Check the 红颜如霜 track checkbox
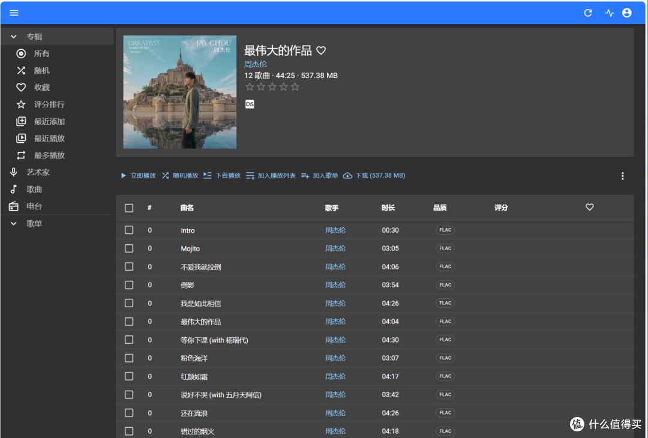This screenshot has width=648, height=438. click(129, 376)
